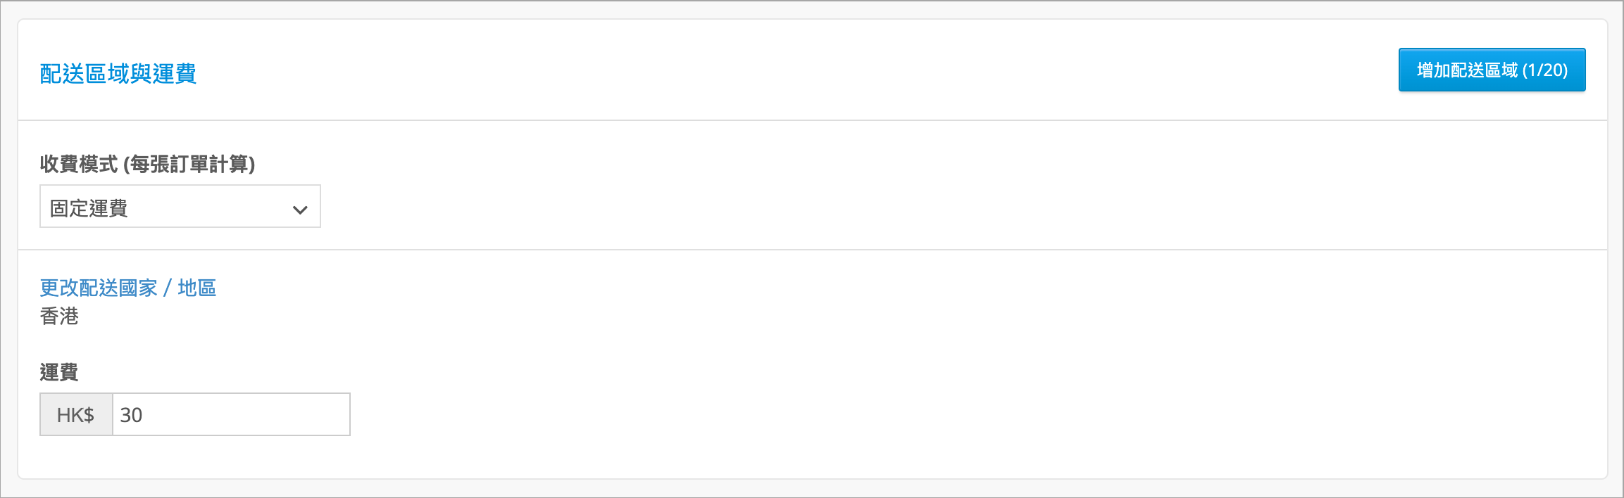
Task: Open the 更改配送國家 / 地區 link
Action: pyautogui.click(x=127, y=288)
